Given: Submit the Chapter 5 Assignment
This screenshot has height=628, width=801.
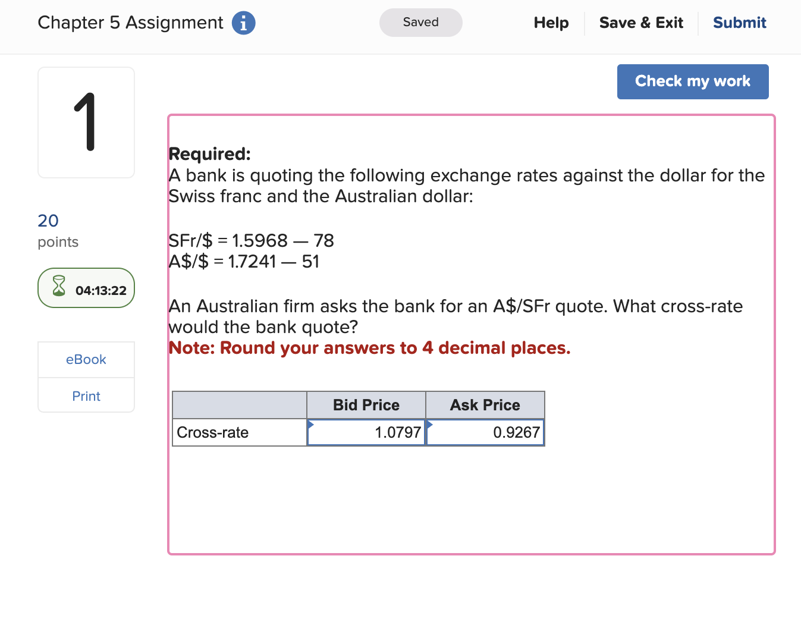Looking at the screenshot, I should coord(739,23).
